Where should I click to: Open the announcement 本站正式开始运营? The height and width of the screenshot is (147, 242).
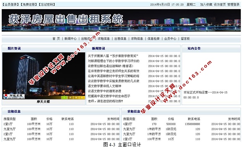pyautogui.click(x=205, y=95)
